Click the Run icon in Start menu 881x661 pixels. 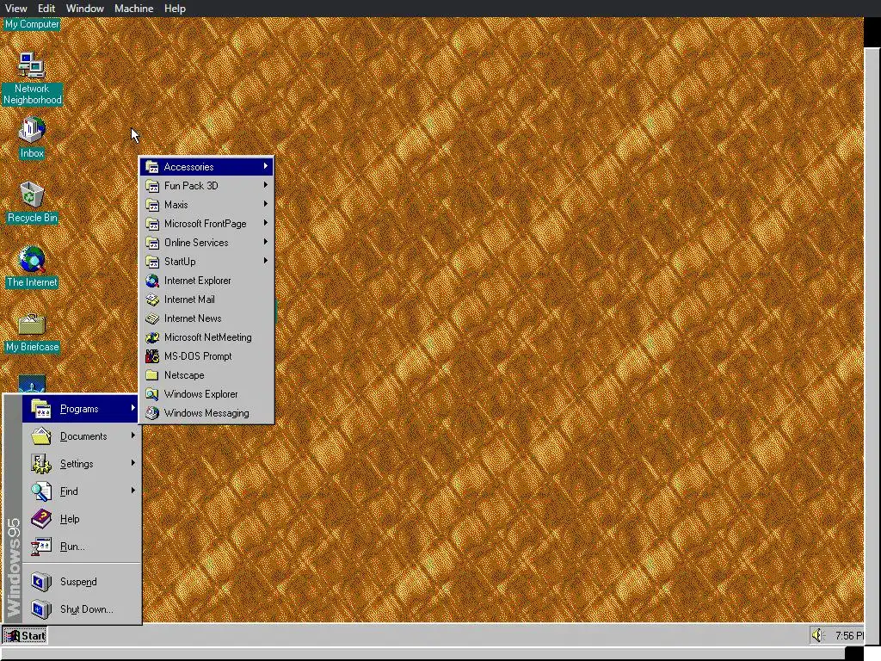point(41,547)
